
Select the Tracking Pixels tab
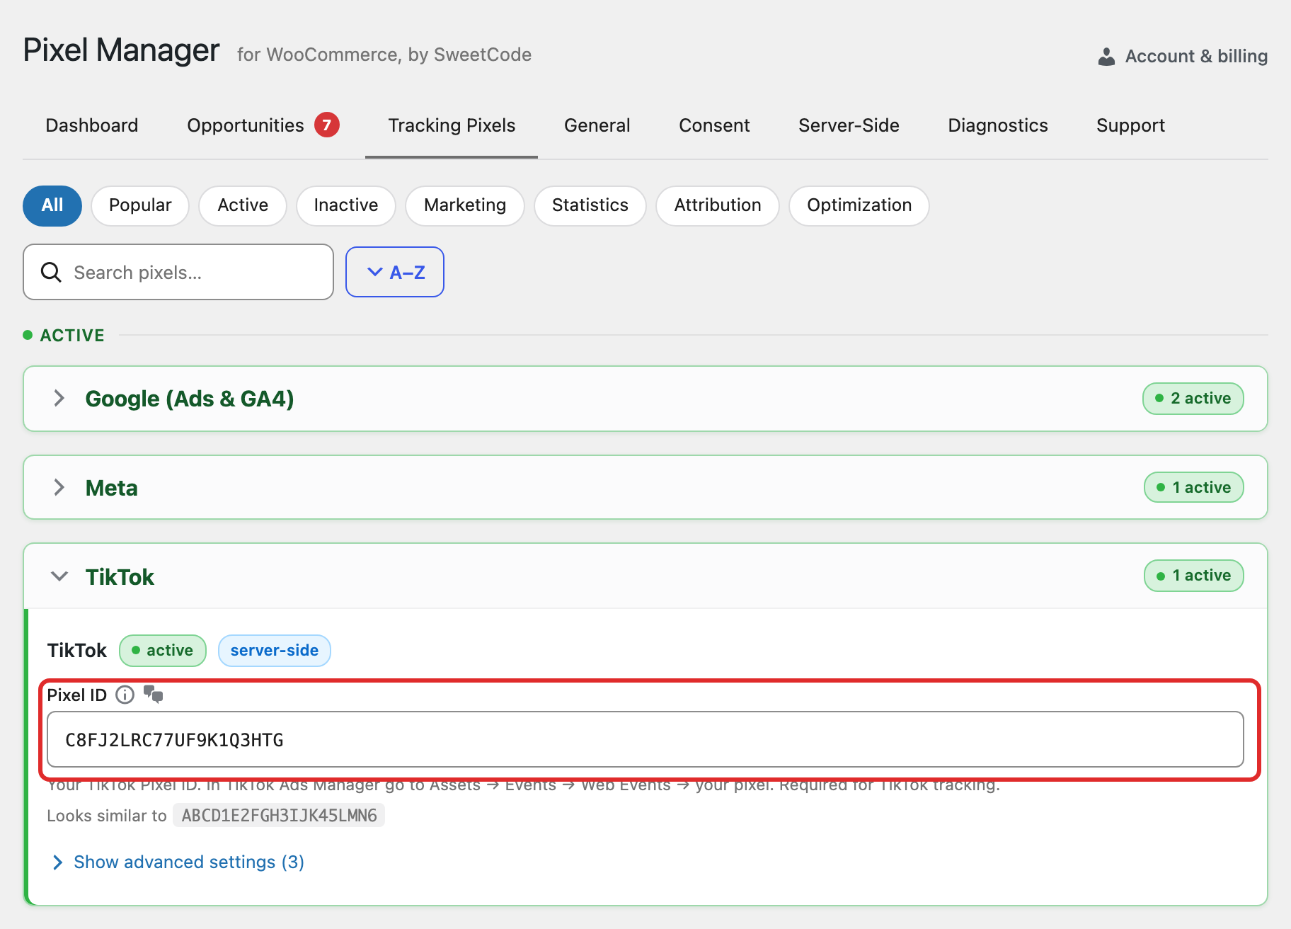click(x=452, y=125)
